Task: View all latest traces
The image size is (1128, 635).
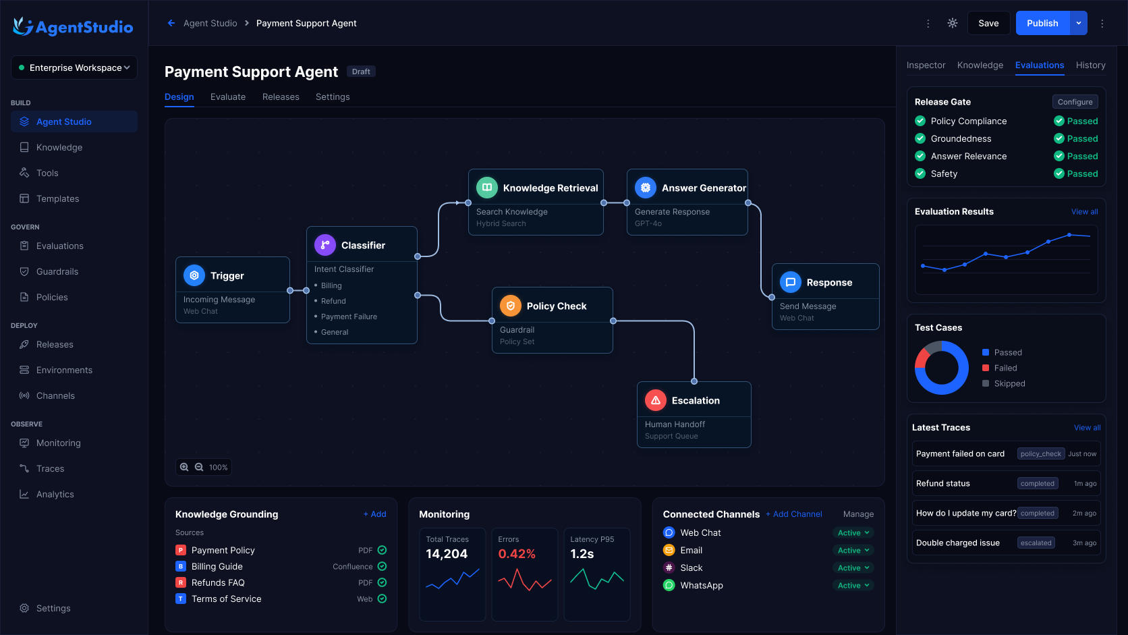Action: click(1088, 428)
